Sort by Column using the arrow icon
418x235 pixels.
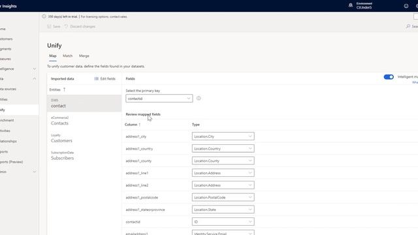pos(139,125)
